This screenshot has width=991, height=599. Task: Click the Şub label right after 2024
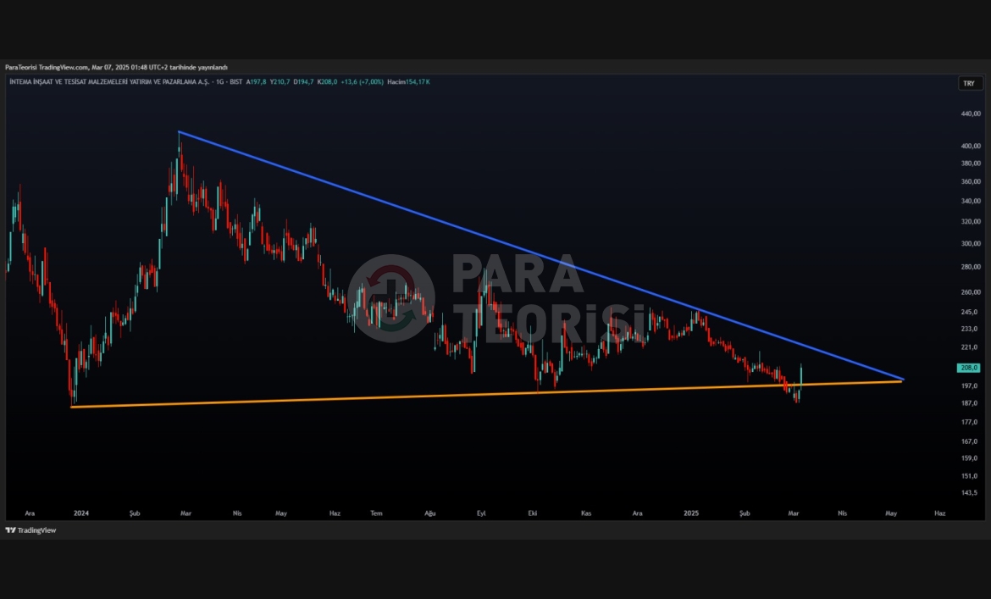pos(135,513)
